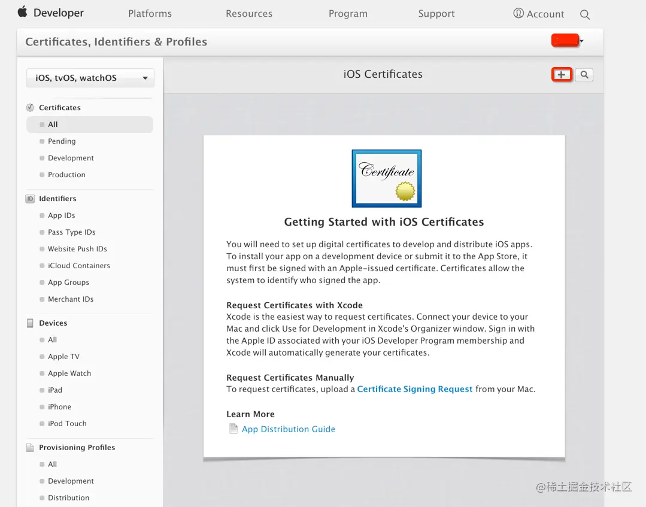Open Merchant IDs
Screen dimensions: 646x507
(x=71, y=299)
